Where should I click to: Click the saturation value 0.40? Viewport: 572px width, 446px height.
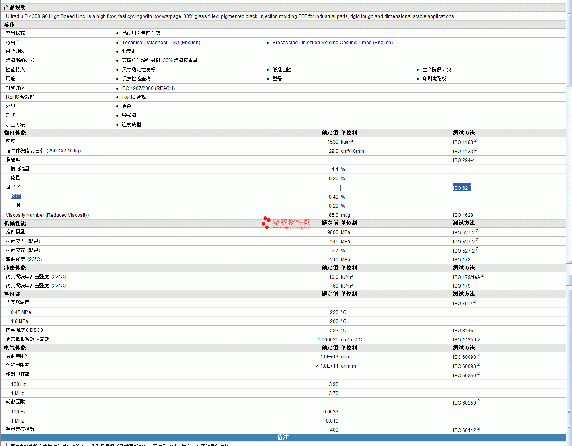coord(334,197)
